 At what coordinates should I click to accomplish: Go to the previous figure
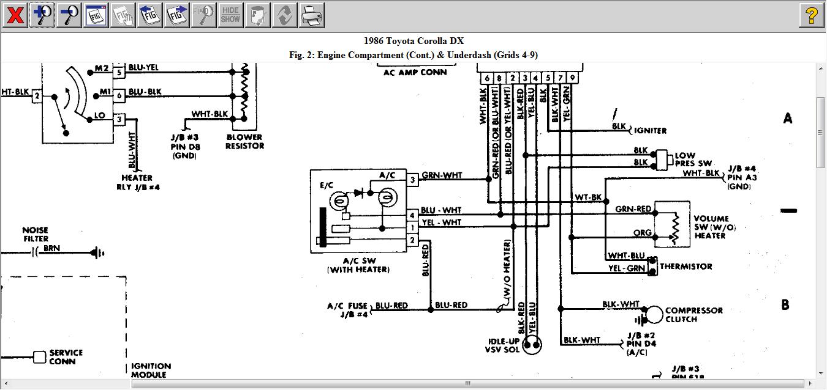tap(150, 15)
